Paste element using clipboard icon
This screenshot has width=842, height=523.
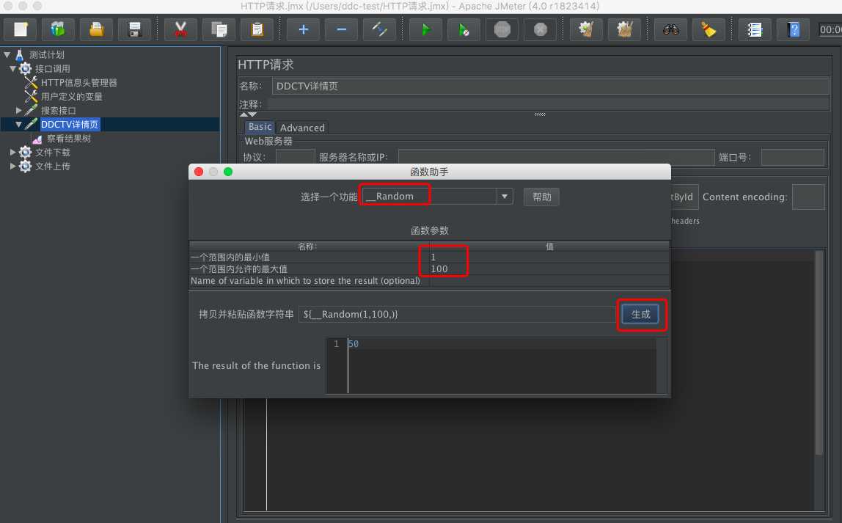coord(257,29)
